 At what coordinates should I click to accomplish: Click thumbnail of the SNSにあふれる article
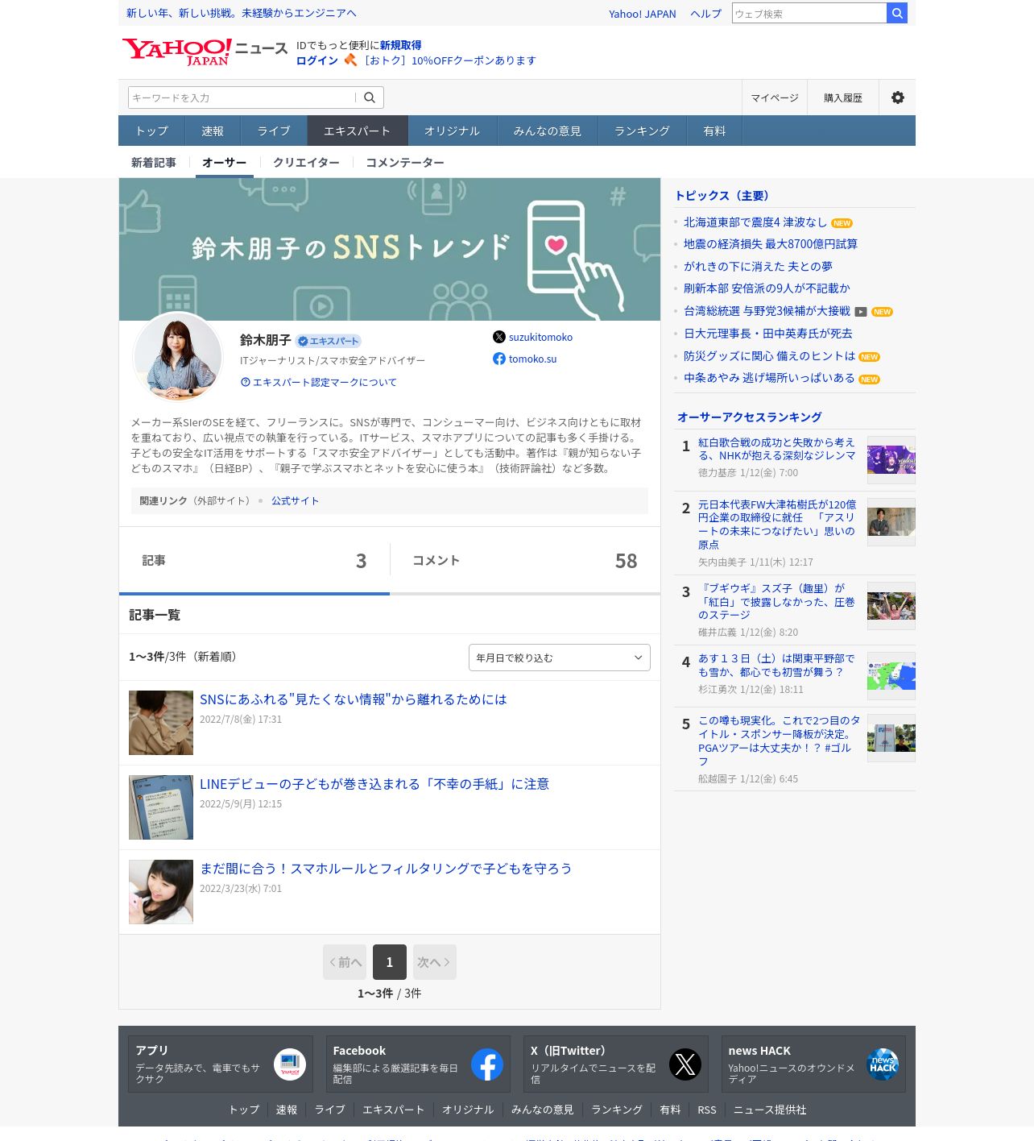pyautogui.click(x=161, y=723)
